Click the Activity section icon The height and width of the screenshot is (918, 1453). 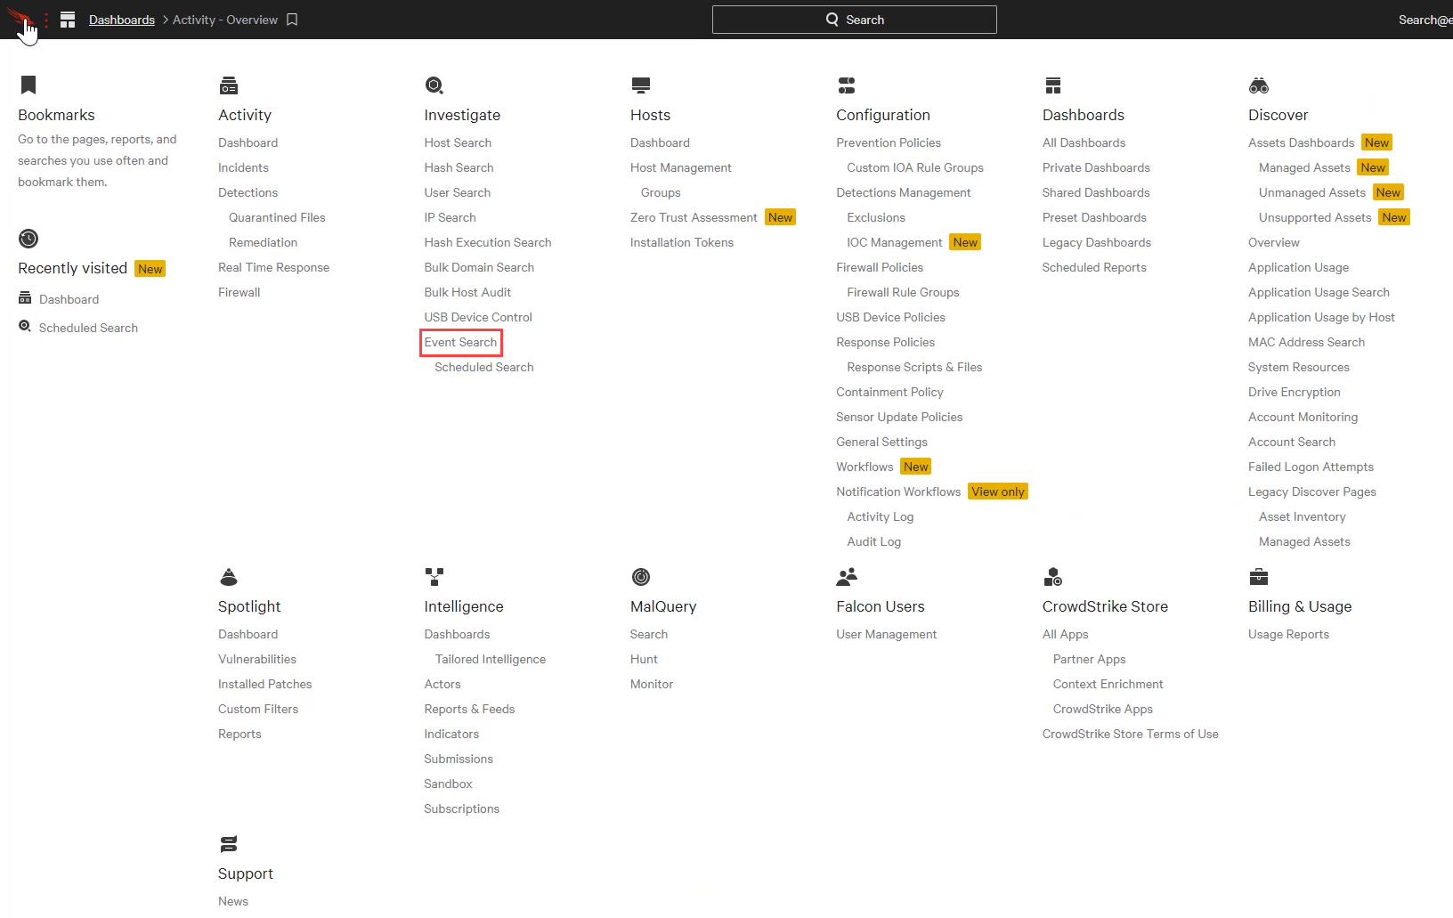229,85
